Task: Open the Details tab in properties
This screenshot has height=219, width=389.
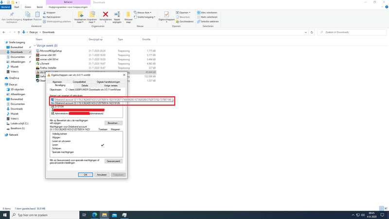Action: tap(85, 86)
